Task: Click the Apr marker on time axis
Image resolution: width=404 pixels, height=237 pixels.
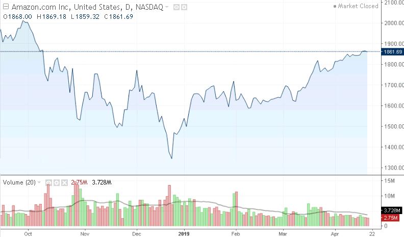Action: [x=335, y=232]
